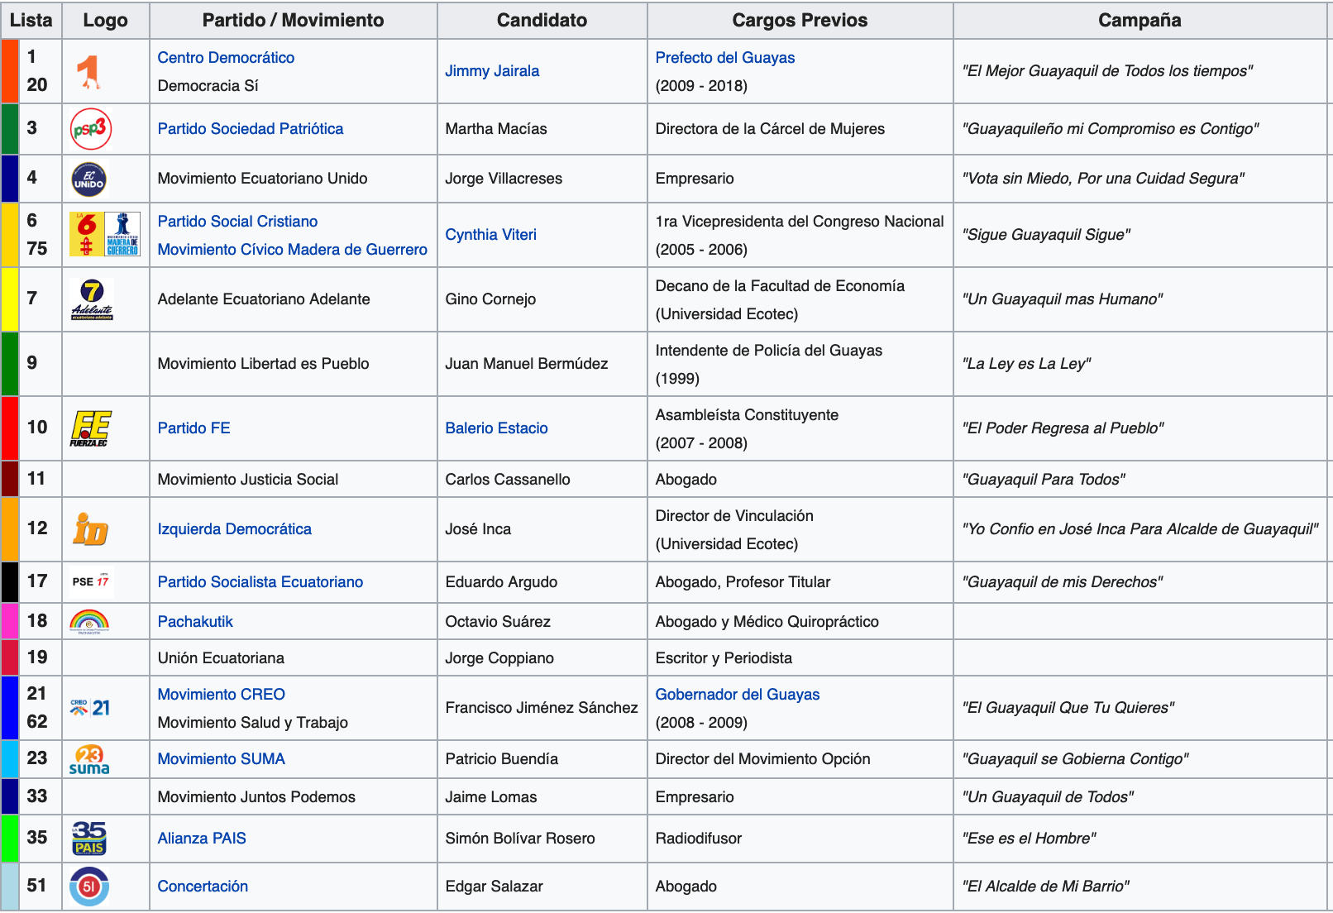Select candidate name Francisco Jiménez Sánchez

[x=542, y=708]
